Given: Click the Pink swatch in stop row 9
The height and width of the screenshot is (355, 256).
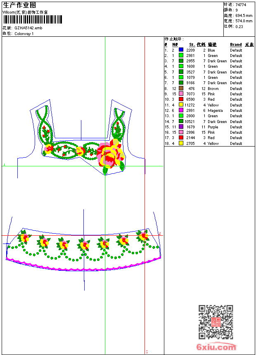Looking at the screenshot, I should point(181,94).
